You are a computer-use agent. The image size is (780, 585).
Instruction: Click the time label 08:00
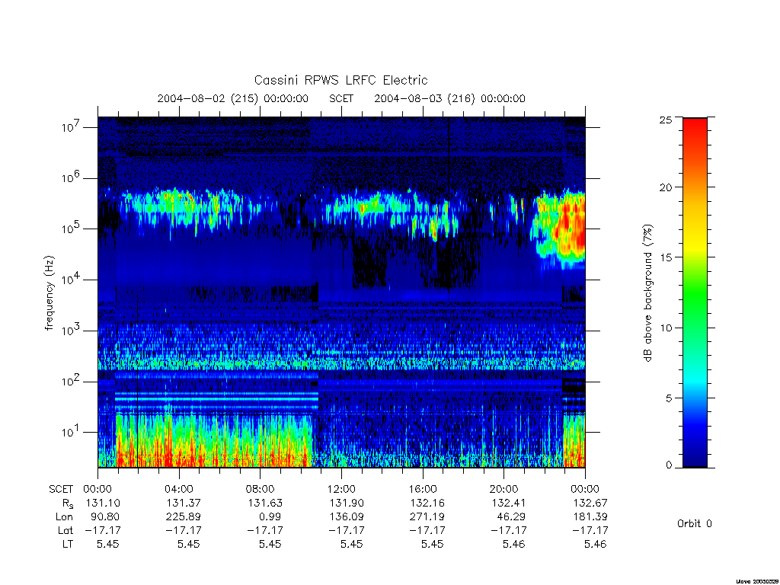point(261,489)
